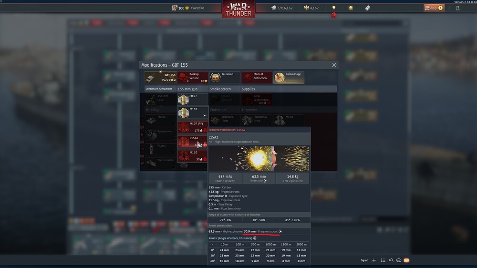Click the Composition B explosive type line
The height and width of the screenshot is (268, 477).
(x=228, y=196)
